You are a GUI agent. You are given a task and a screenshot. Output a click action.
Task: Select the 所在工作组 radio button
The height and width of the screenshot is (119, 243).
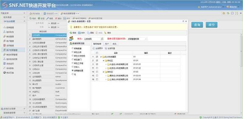(x=72, y=63)
